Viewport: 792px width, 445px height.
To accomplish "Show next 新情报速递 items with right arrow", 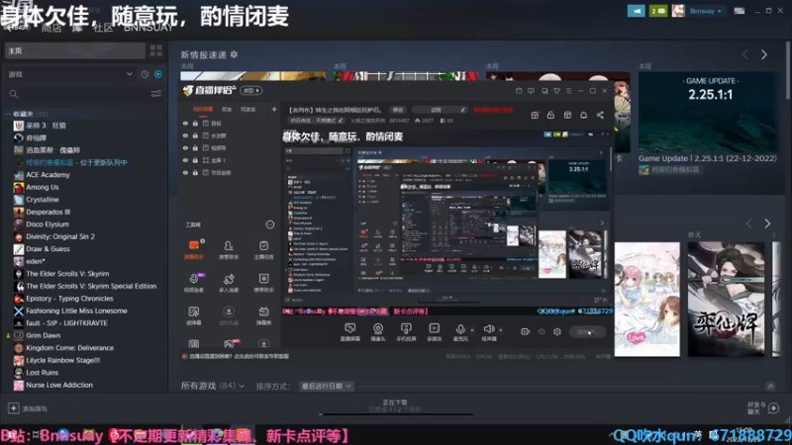I will pos(763,54).
